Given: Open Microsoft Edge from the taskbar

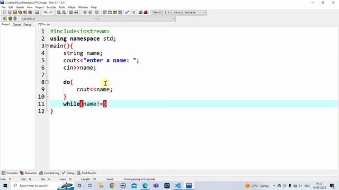Looking at the screenshot, I should coord(145,186).
